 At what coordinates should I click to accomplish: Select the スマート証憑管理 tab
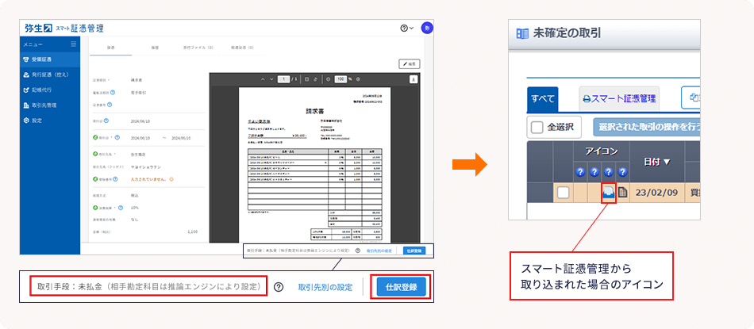[619, 99]
